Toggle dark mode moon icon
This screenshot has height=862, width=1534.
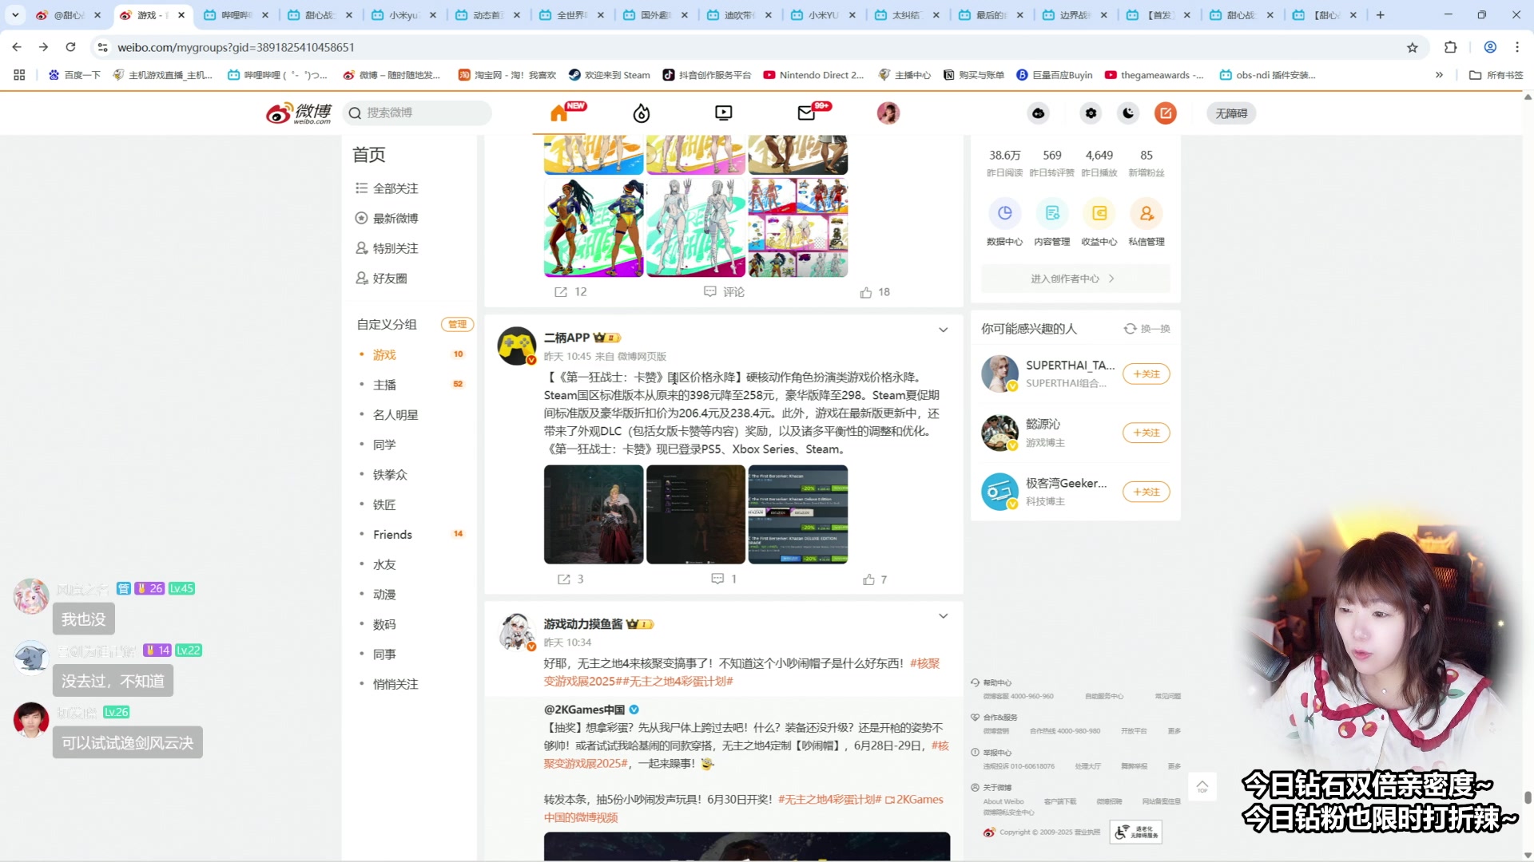click(1128, 113)
